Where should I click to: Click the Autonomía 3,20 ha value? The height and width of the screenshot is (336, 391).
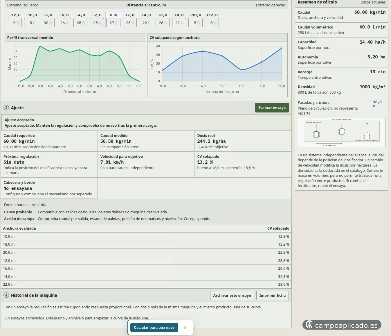[376, 57]
